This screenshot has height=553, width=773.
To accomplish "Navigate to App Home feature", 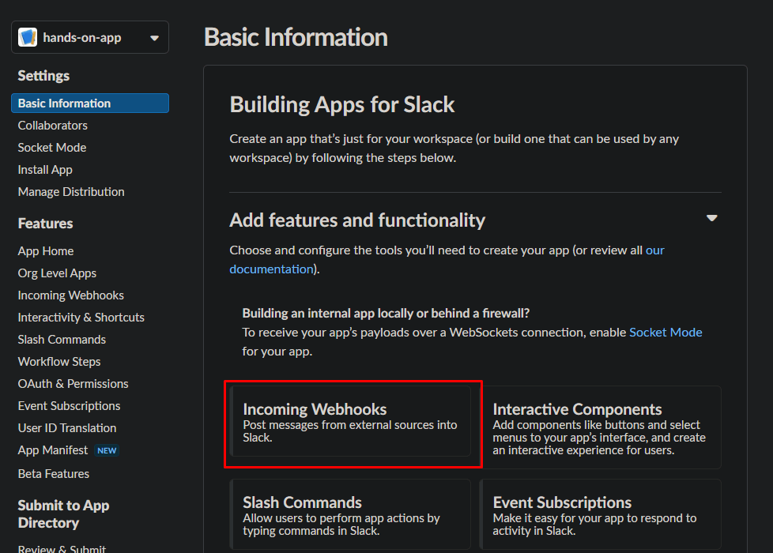I will tap(45, 251).
